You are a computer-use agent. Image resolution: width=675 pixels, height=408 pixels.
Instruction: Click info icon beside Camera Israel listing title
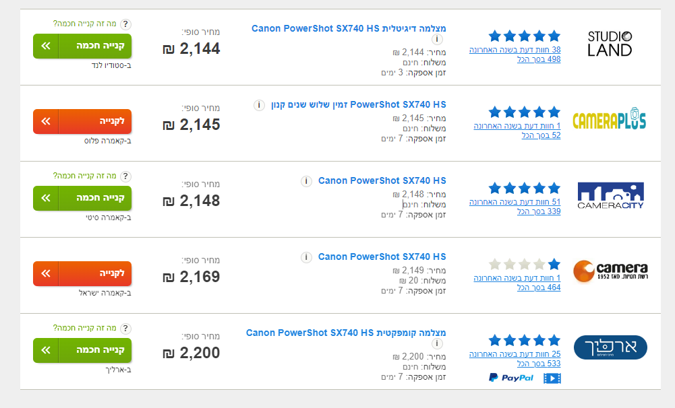pos(305,257)
